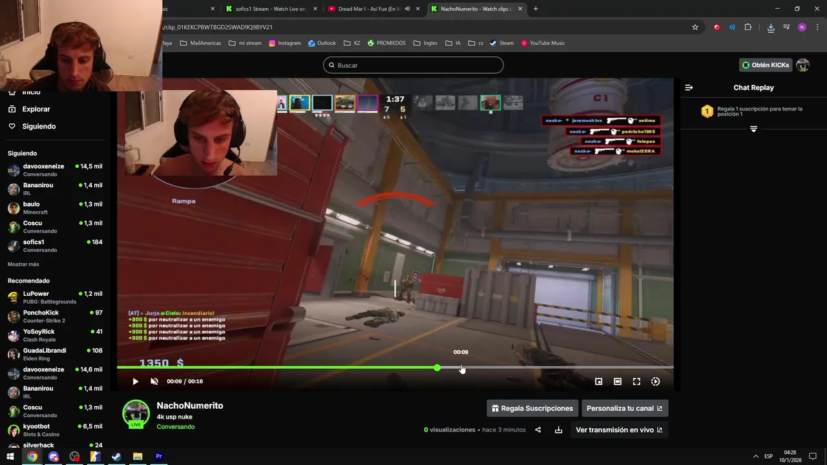Select the NachoNumerito clips browser tab

pyautogui.click(x=472, y=9)
